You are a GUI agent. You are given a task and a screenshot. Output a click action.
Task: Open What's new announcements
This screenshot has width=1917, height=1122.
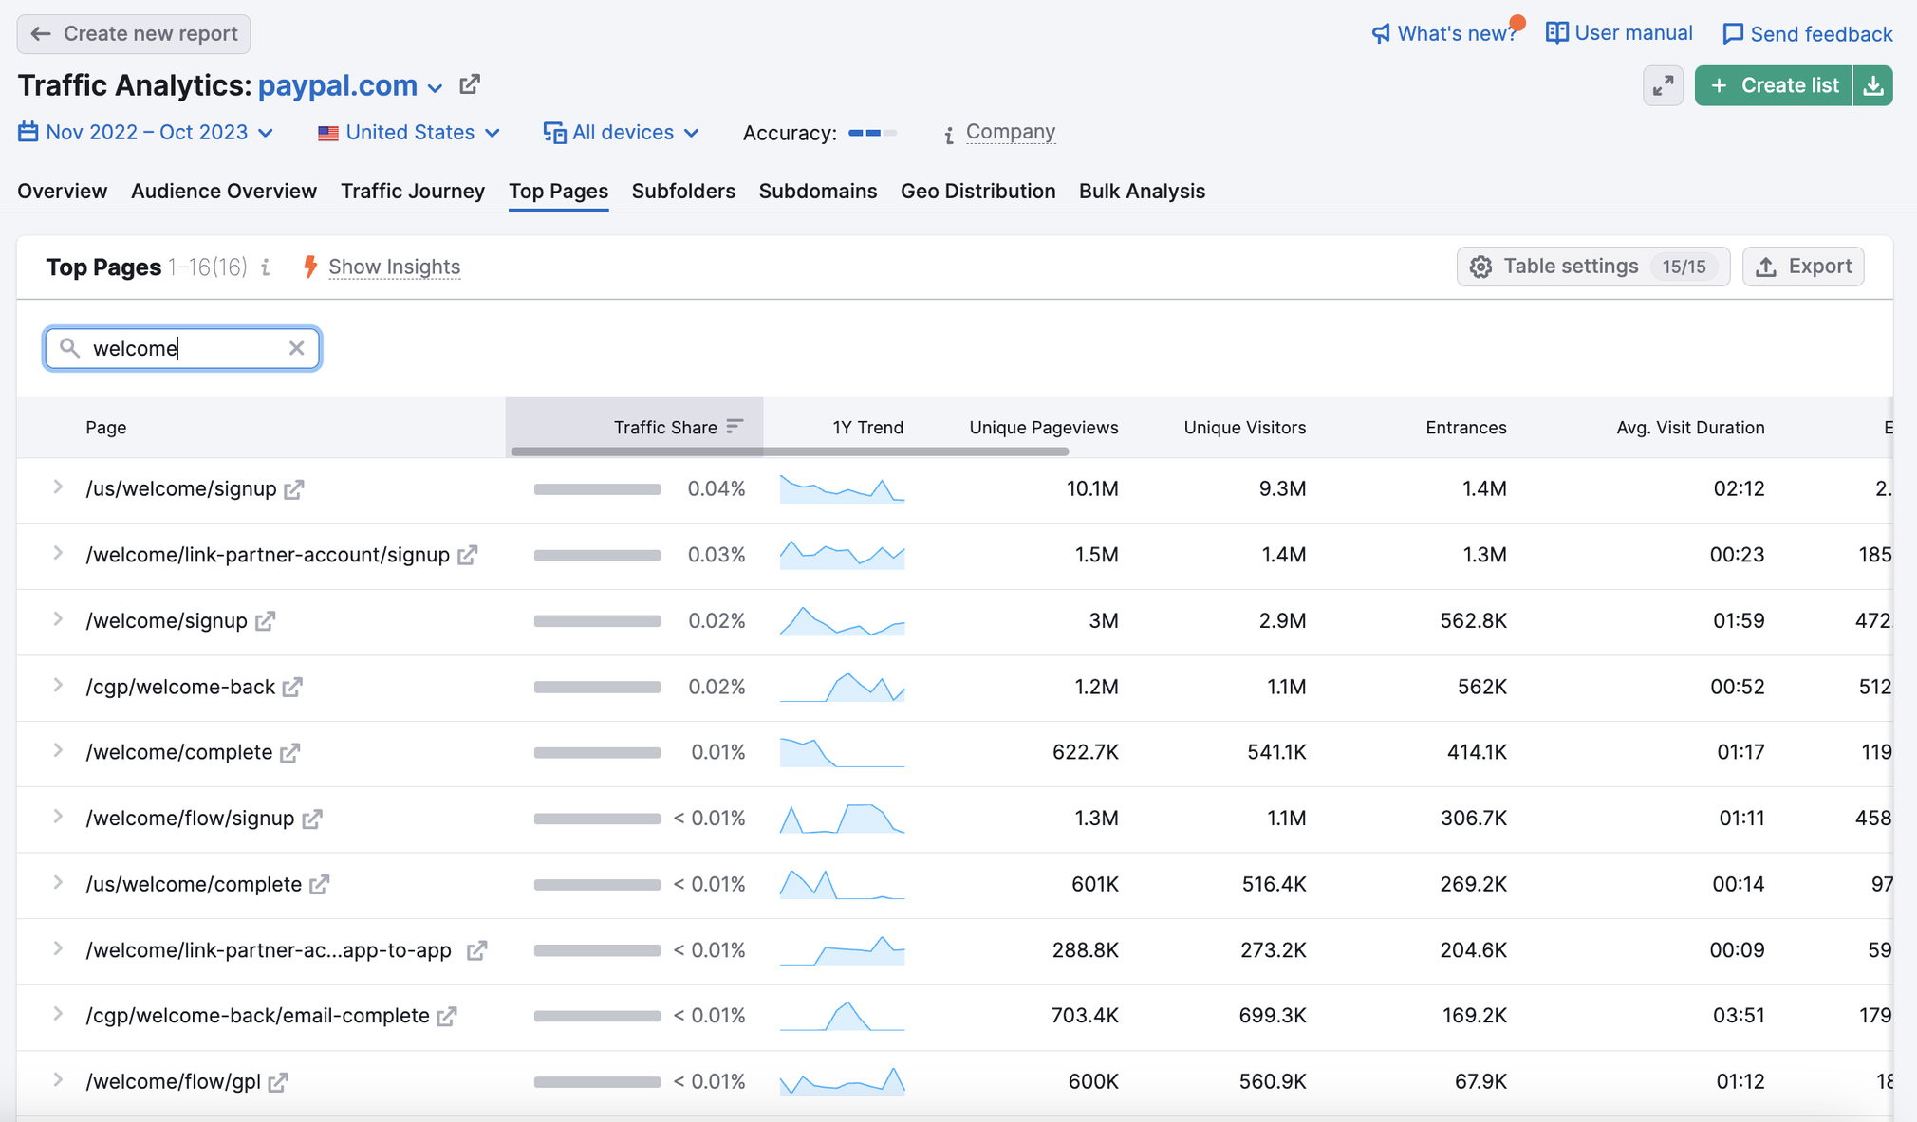click(x=1445, y=33)
